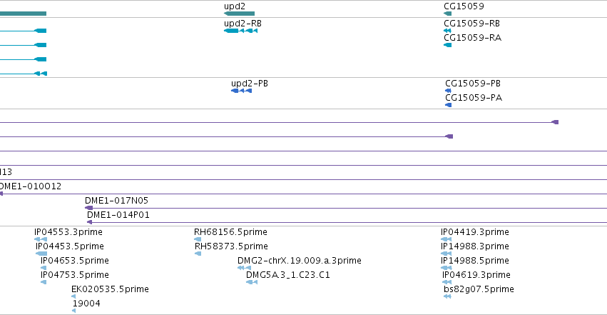Select the CG15059-RA transcript glyph
This screenshot has width=607, height=315.
click(447, 45)
